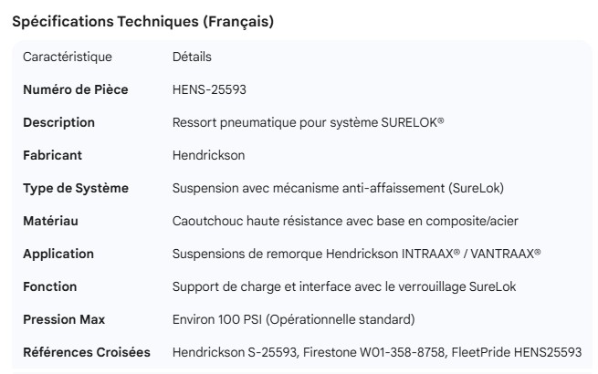Select the 'Type de Système' row label
Screen dimensions: 598x374
point(76,188)
